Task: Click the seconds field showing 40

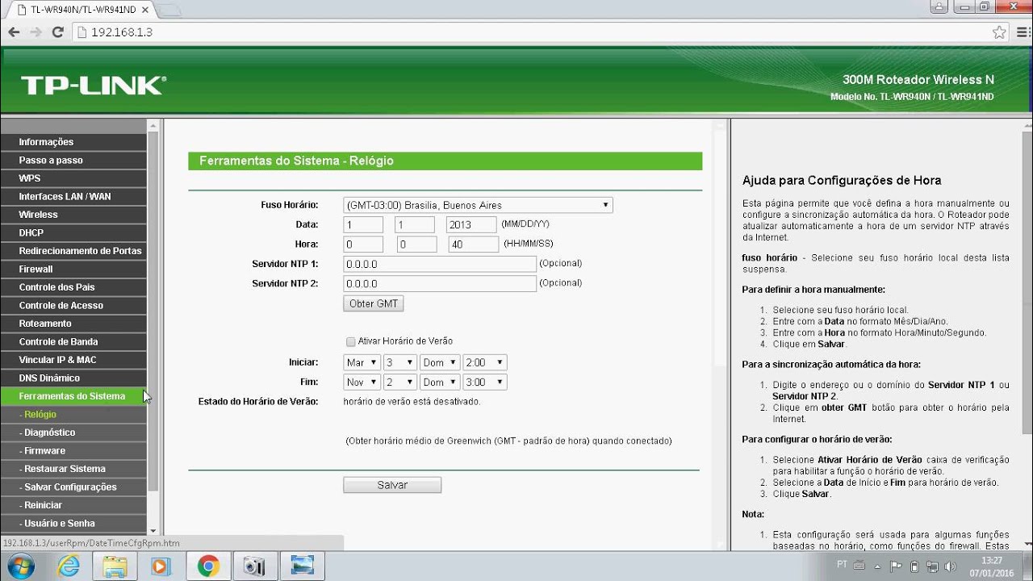Action: coord(474,244)
